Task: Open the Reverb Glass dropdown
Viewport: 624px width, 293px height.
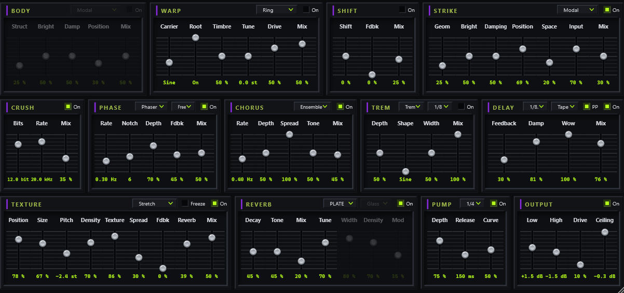Action: coord(377,203)
